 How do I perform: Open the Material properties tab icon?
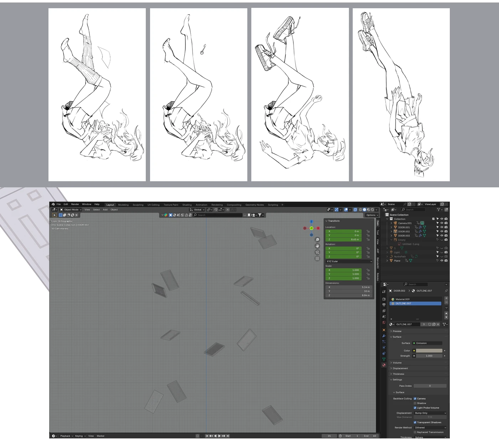tap(384, 365)
